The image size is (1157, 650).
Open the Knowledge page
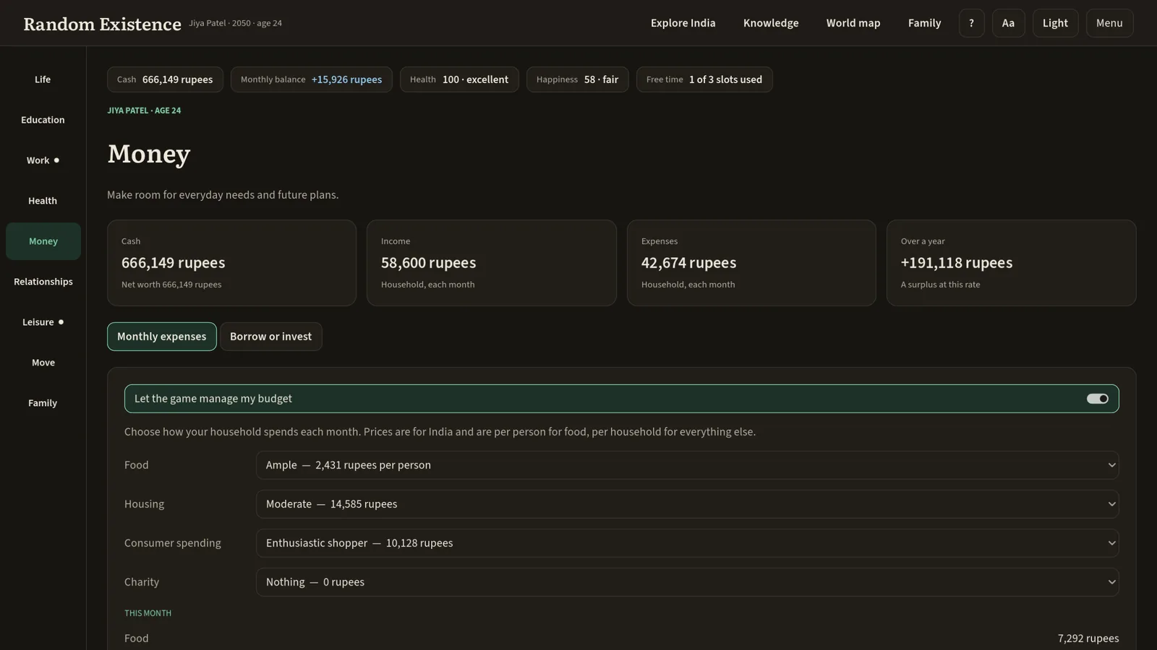771,23
